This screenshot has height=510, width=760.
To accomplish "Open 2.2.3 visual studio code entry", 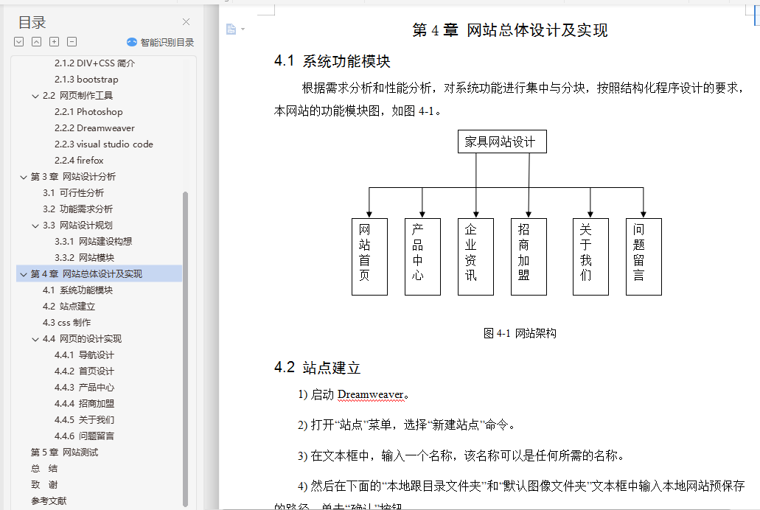I will tap(104, 144).
